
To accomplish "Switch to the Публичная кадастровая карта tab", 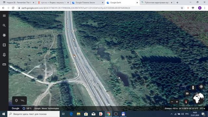I will pos(157,3).
